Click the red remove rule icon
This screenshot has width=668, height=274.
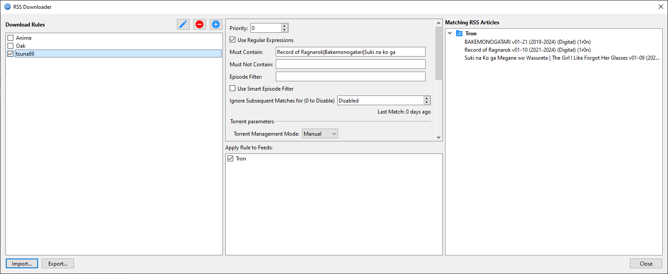coord(199,24)
